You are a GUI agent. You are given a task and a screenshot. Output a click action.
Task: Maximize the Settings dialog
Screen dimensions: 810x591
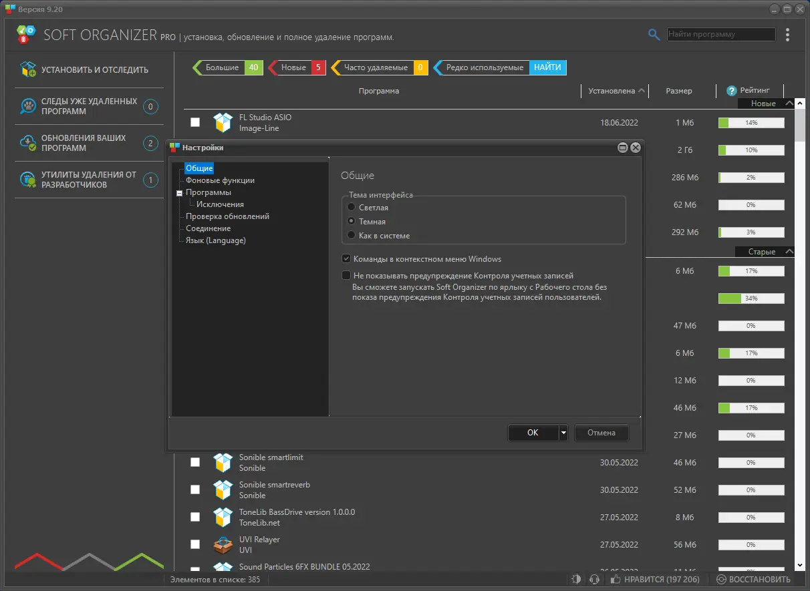click(623, 148)
